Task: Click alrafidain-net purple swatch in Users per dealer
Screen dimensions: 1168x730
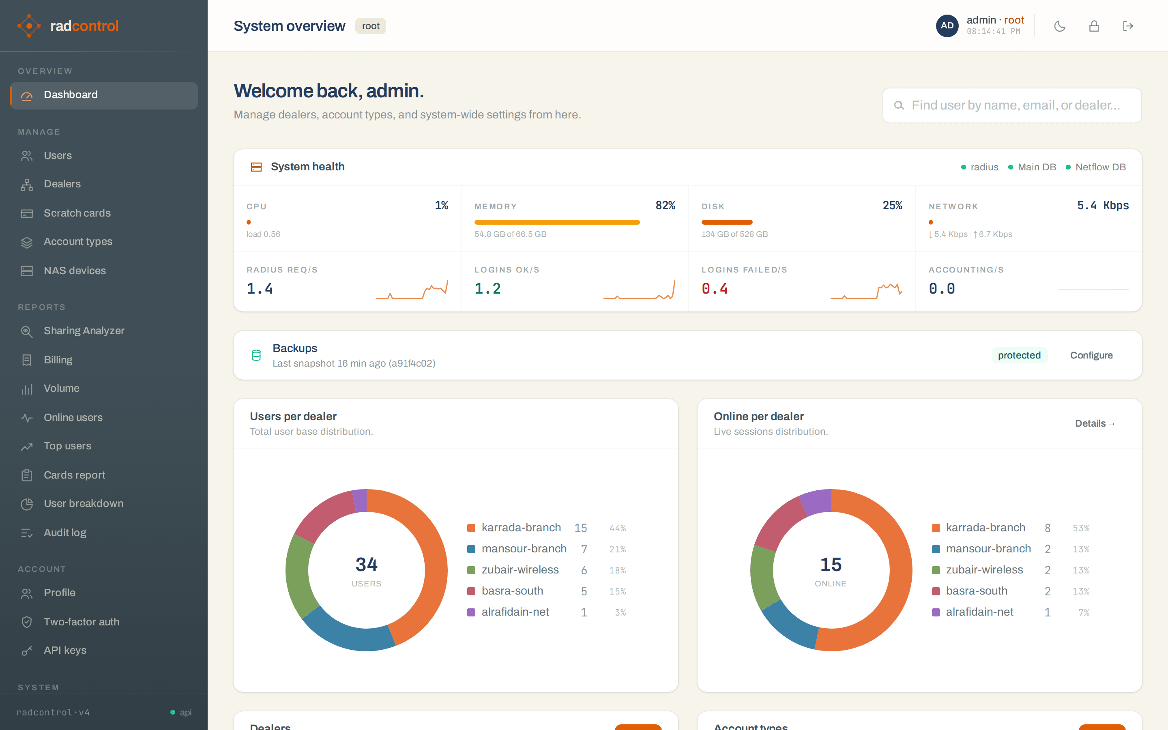Action: 471,612
